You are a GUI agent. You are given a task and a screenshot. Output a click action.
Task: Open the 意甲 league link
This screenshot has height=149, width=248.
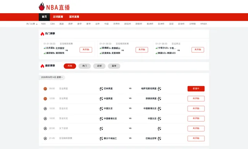(88, 24)
